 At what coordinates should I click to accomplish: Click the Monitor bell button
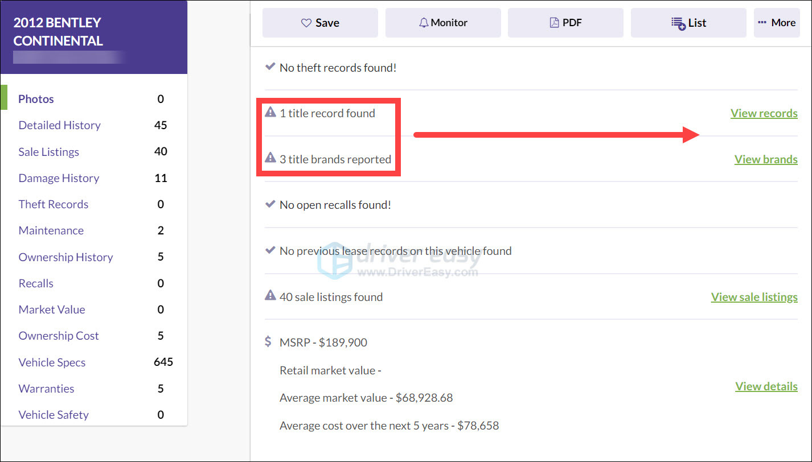[x=443, y=23]
